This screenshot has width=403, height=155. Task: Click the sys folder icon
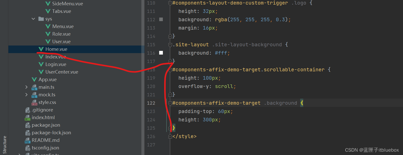pos(41,19)
